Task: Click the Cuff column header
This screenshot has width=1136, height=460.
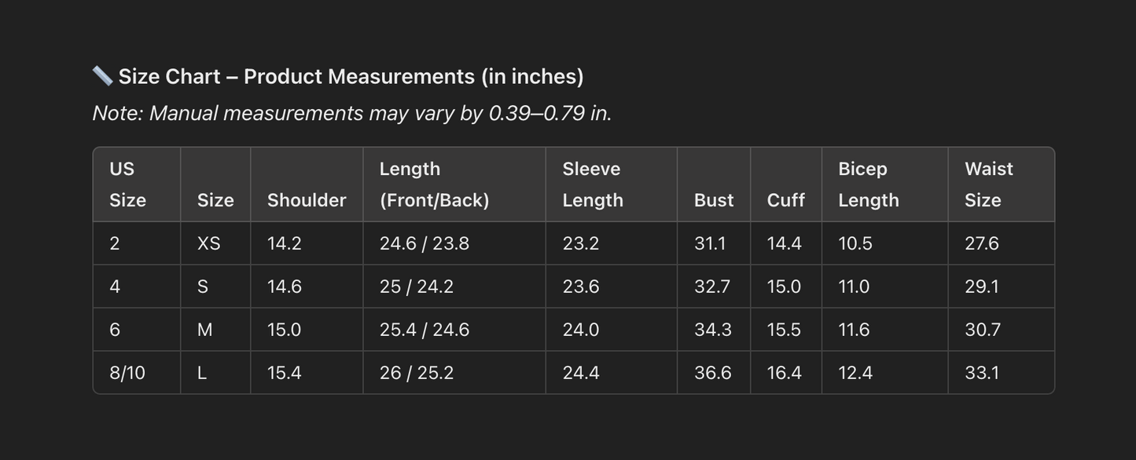Action: [785, 200]
